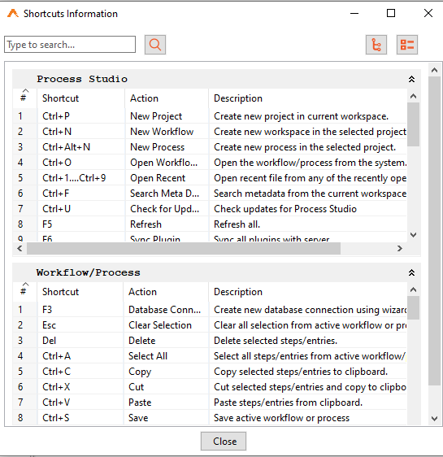Click main panel scroll-down arrow
Image resolution: width=443 pixels, height=457 pixels.
point(434,419)
